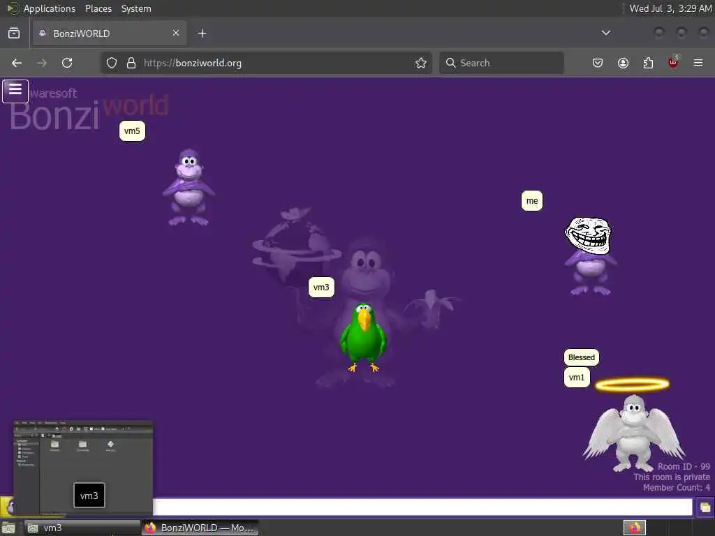Open the Firefox application menu

pyautogui.click(x=698, y=63)
